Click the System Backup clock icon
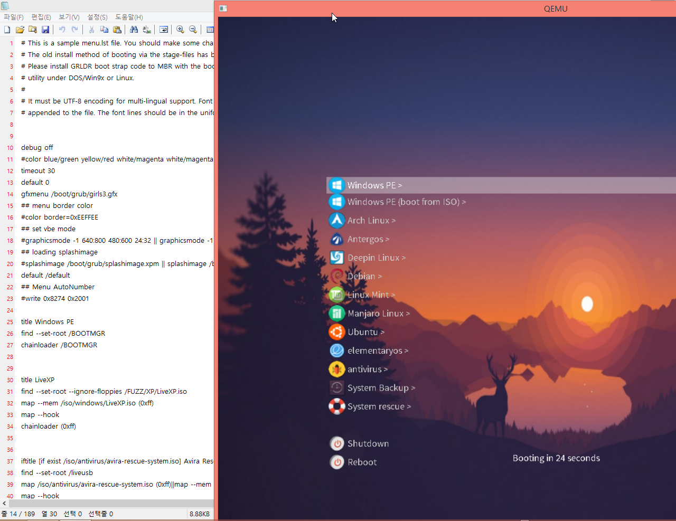The height and width of the screenshot is (521, 676). tap(337, 387)
